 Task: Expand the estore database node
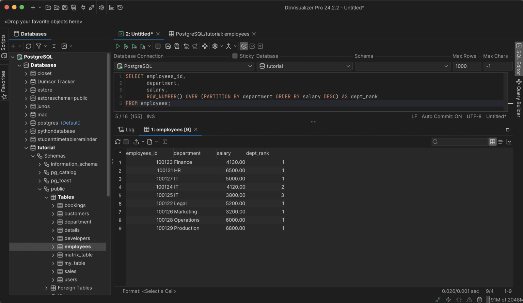tap(26, 90)
